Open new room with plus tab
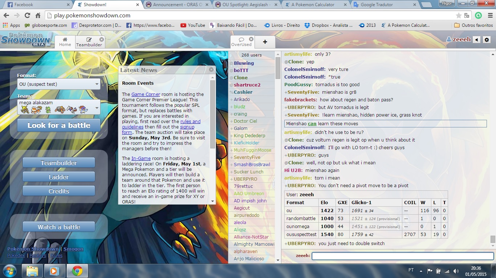496x278 pixels. tap(265, 42)
